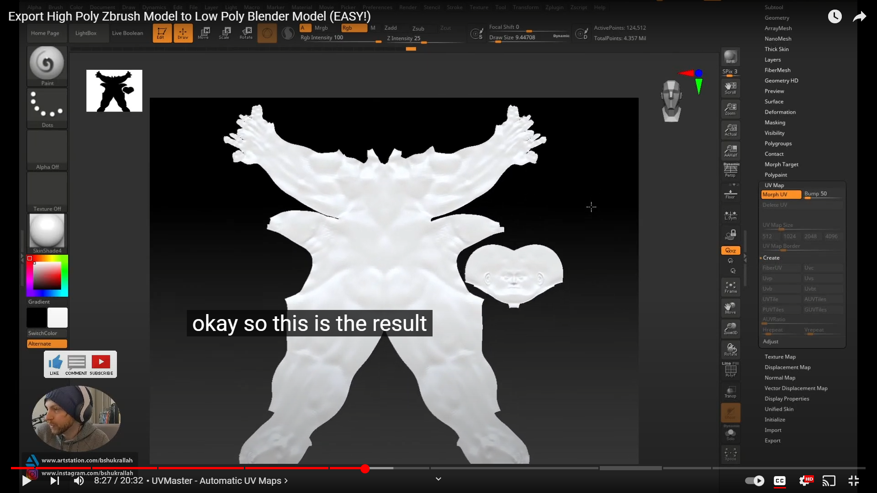The width and height of the screenshot is (877, 493).
Task: Click the Home Page button
Action: tap(45, 33)
